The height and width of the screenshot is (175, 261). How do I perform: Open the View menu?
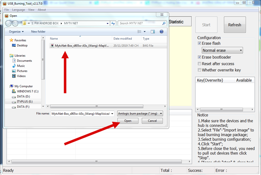coord(31,10)
